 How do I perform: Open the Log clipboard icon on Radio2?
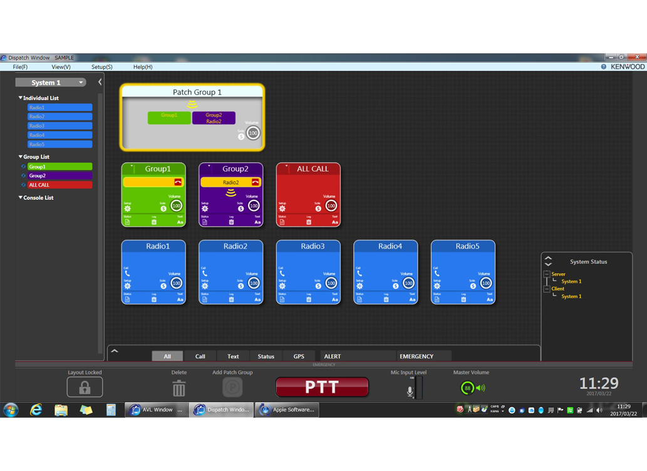coord(231,300)
